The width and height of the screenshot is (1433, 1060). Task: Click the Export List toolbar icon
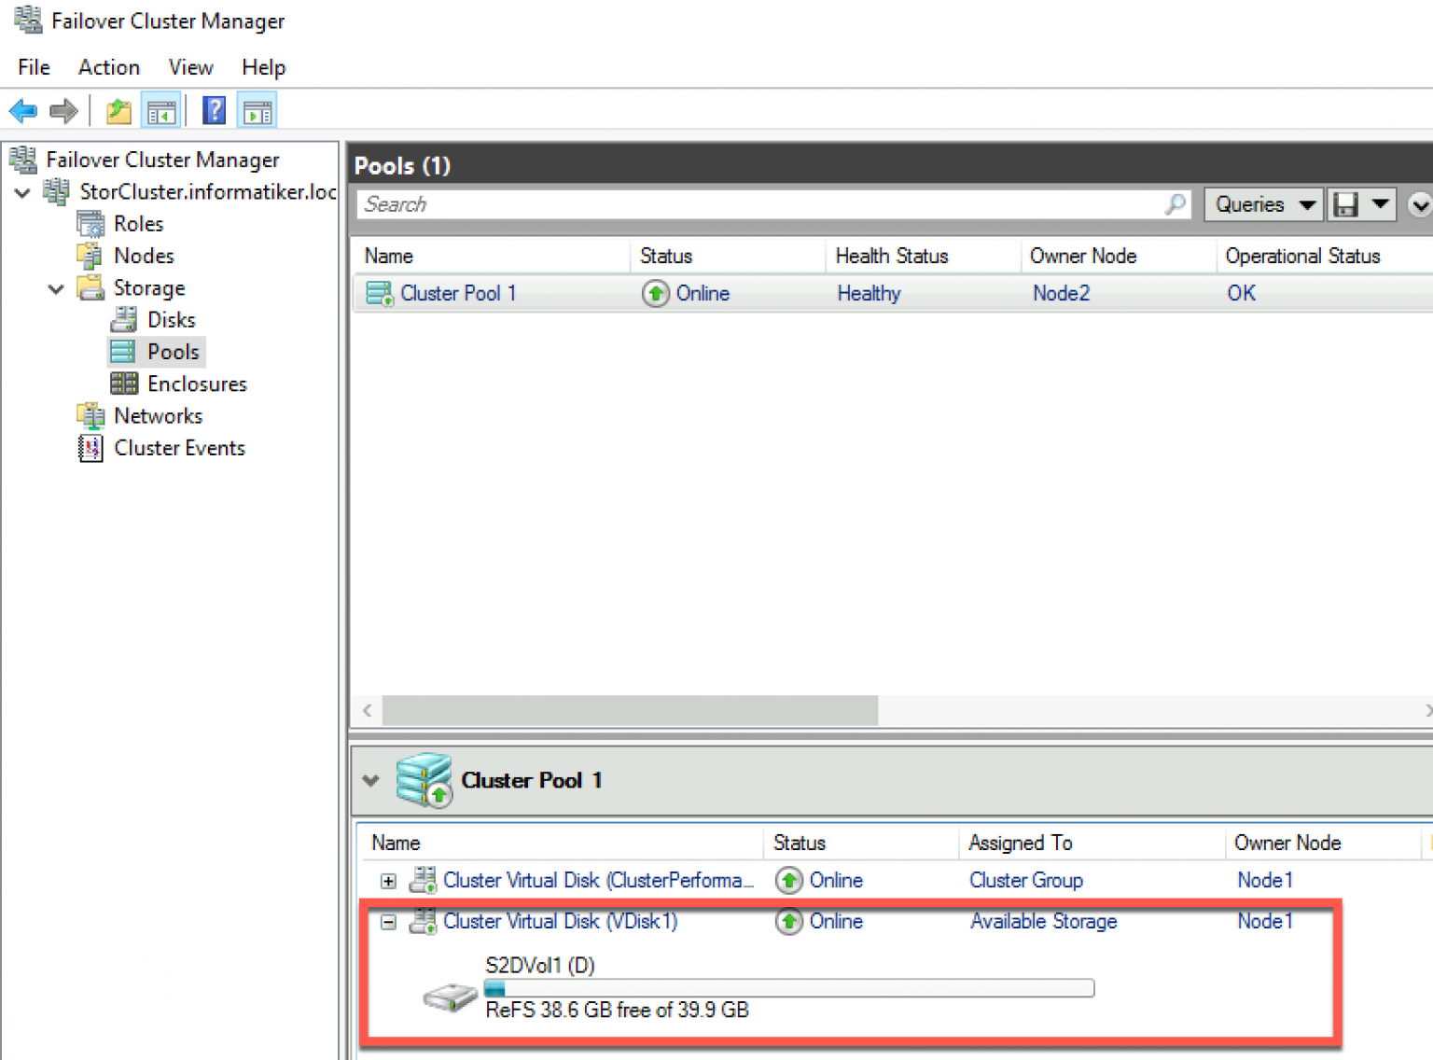click(118, 110)
